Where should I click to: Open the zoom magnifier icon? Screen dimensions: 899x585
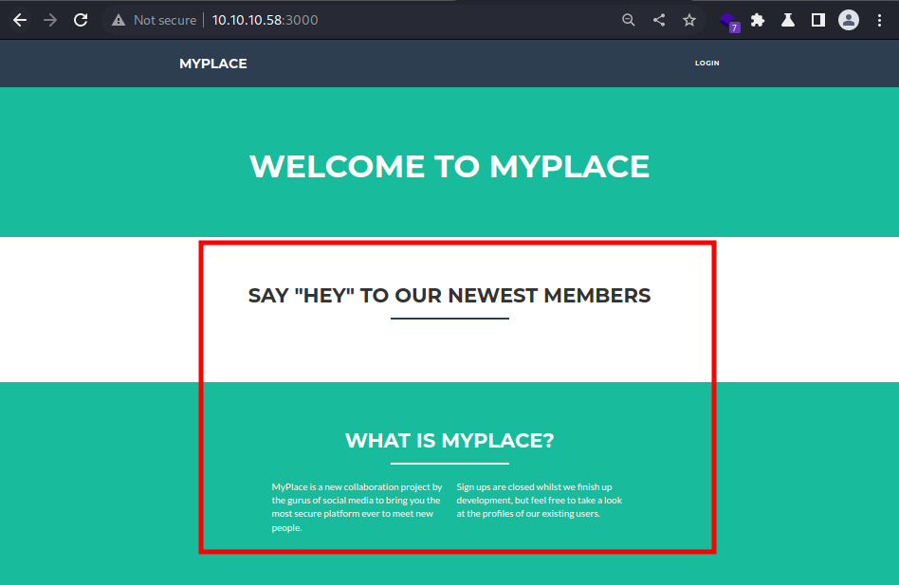point(629,20)
